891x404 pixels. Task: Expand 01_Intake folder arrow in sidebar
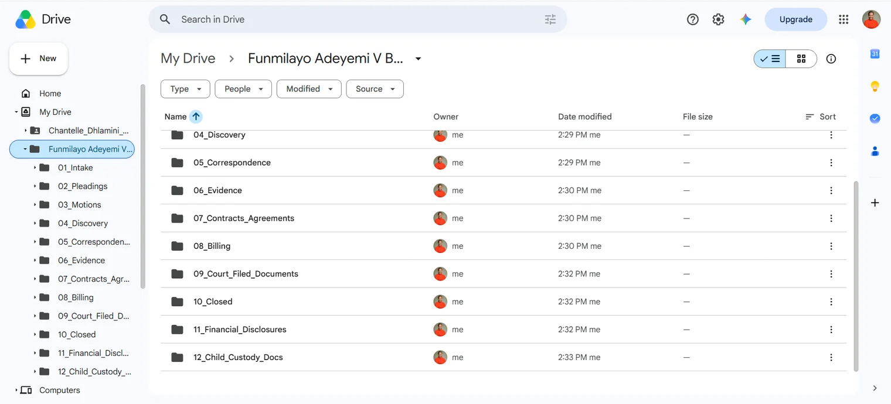35,167
